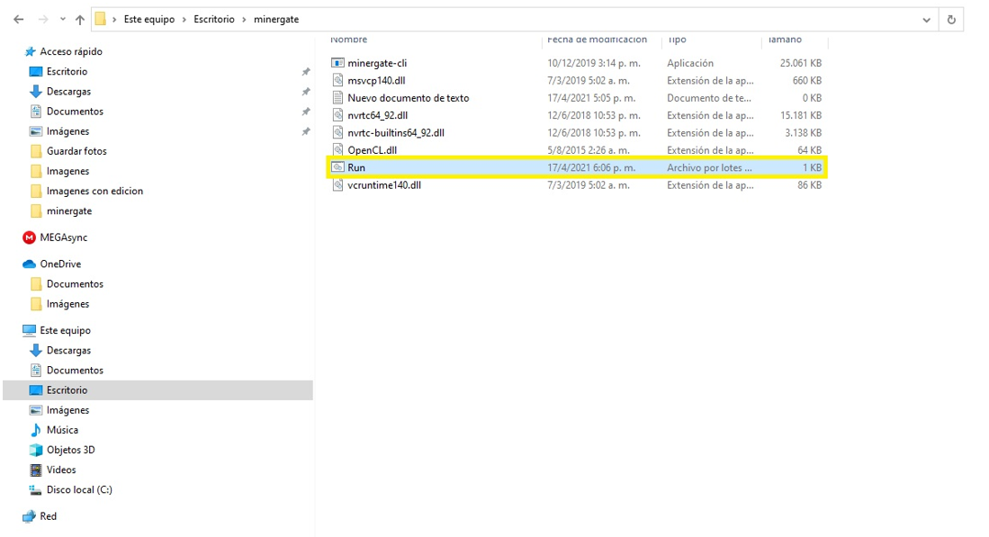This screenshot has width=989, height=537.
Task: Open Imagenes con edicion folder
Action: [x=94, y=191]
